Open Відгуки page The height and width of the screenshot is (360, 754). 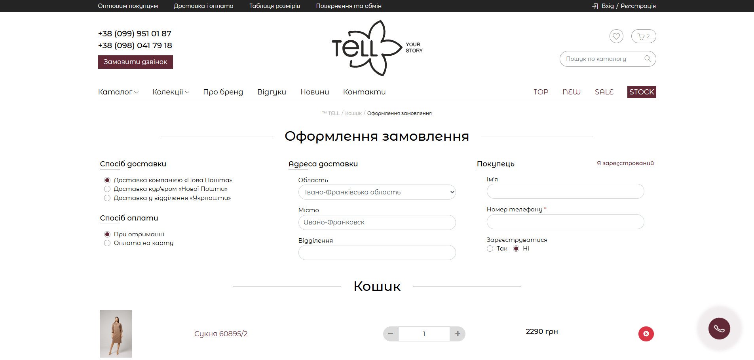click(272, 92)
